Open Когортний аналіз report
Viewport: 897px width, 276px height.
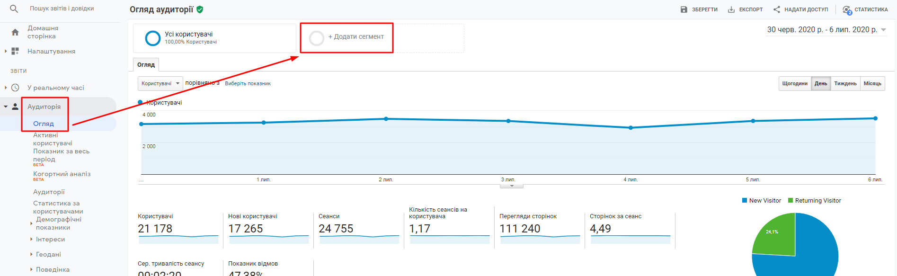(x=62, y=174)
